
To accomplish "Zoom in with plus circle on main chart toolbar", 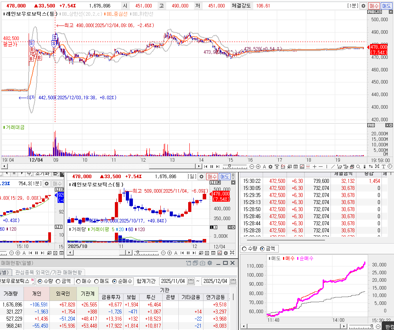I will (258, 166).
